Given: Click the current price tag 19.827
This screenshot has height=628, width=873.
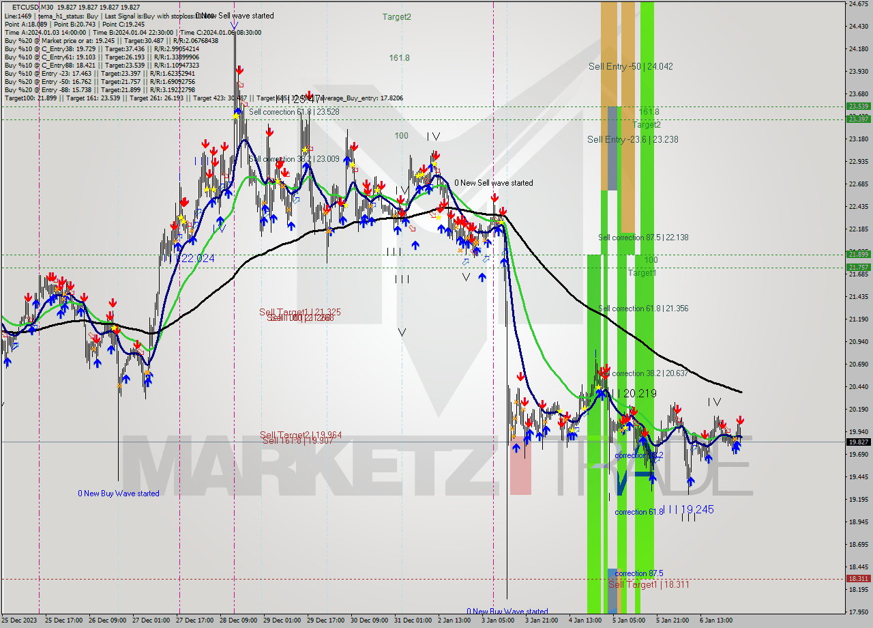Looking at the screenshot, I should pos(858,442).
